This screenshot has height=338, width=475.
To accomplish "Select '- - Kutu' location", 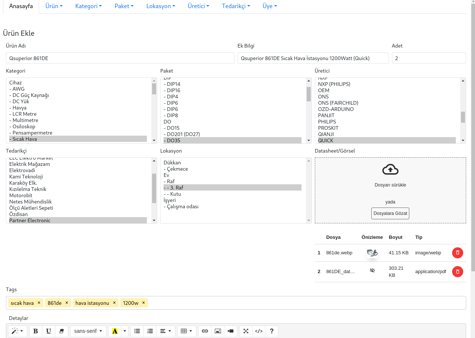I will [x=233, y=194].
